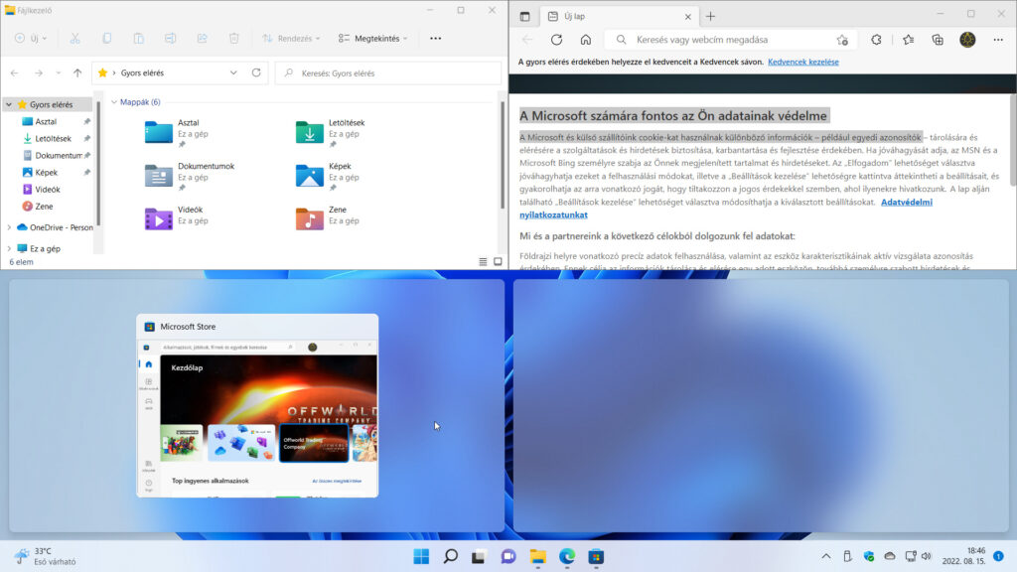
Task: Open taskbar Search magnifier
Action: point(451,556)
